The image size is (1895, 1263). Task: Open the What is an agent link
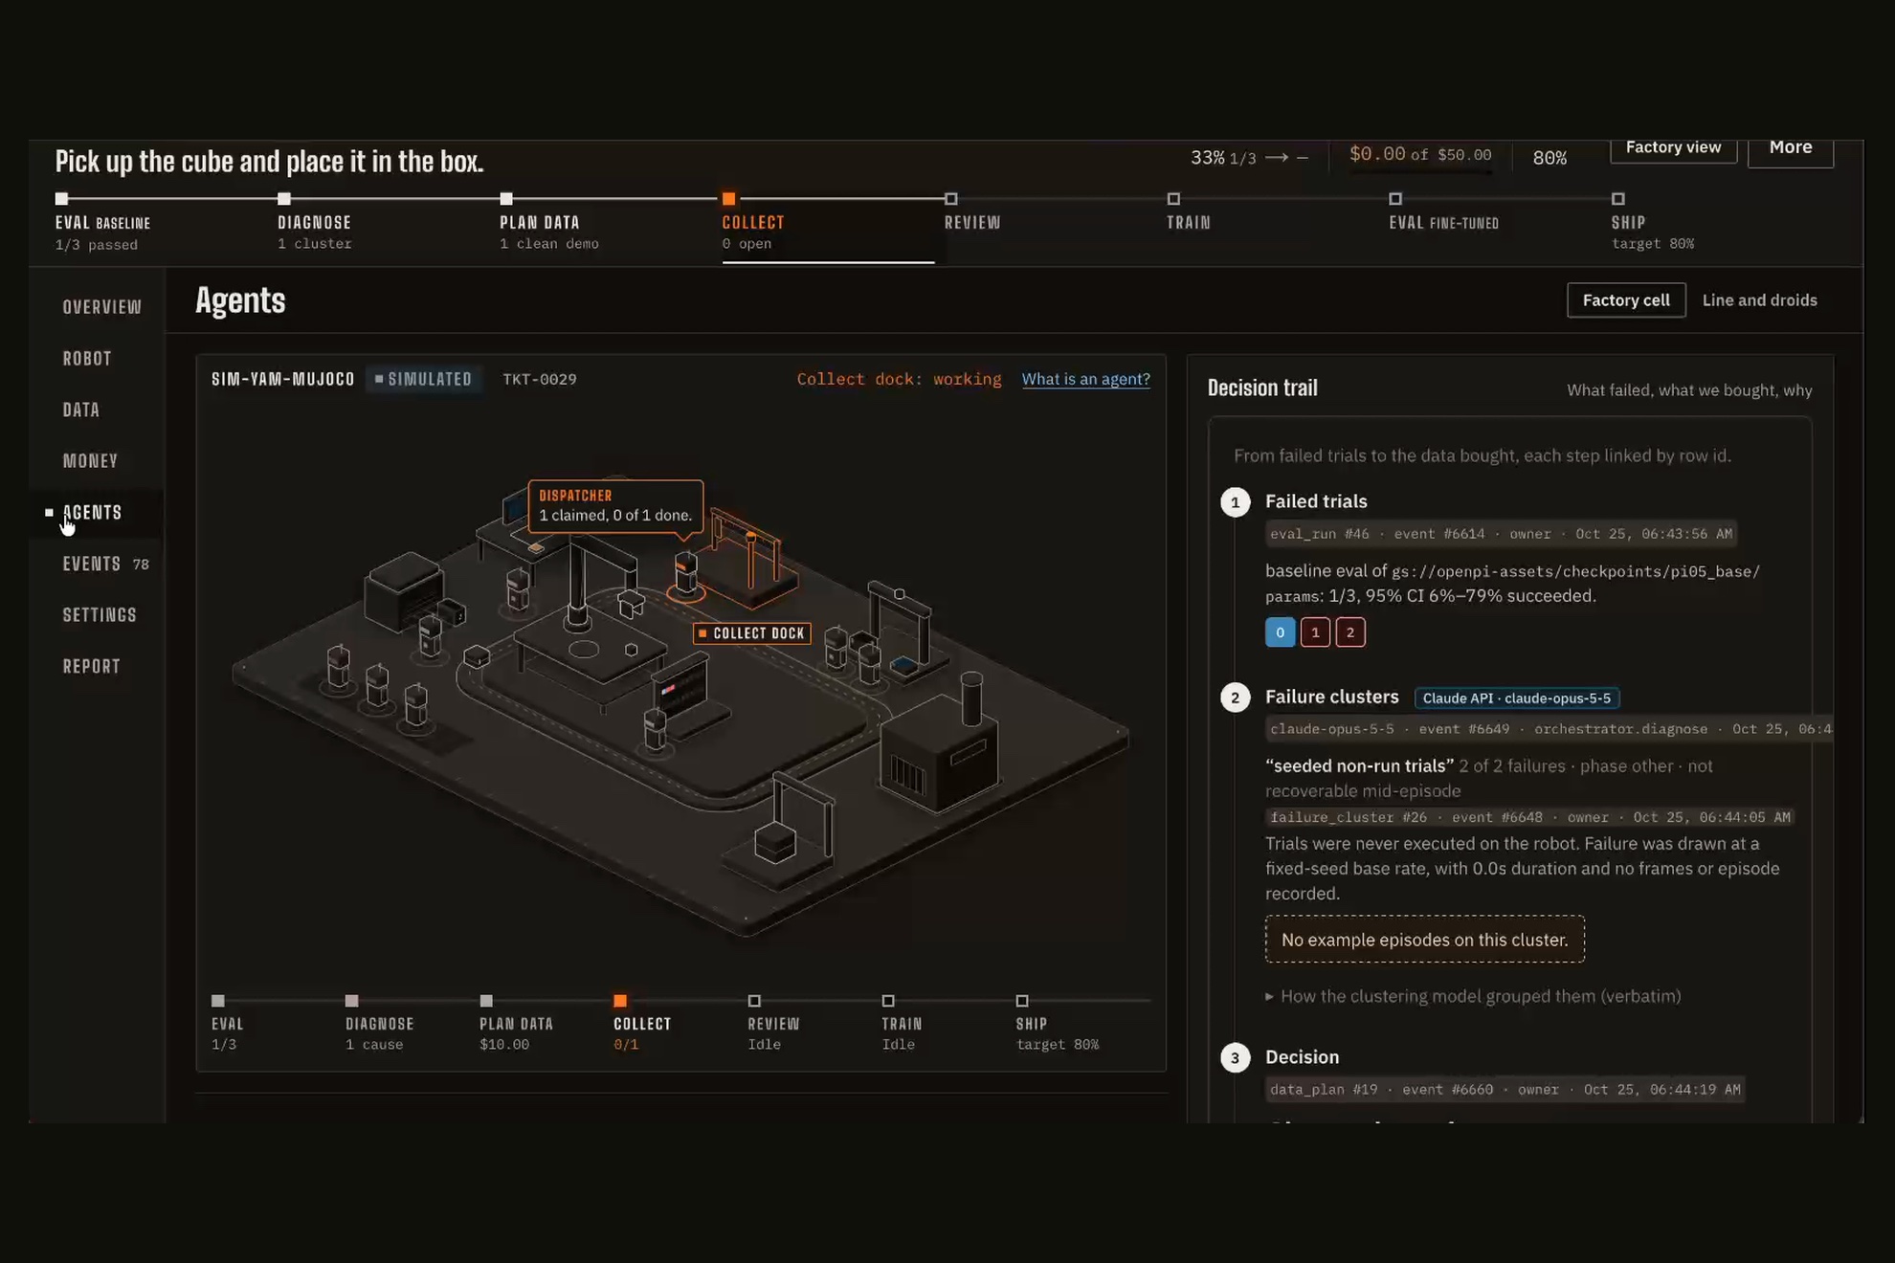pyautogui.click(x=1085, y=379)
